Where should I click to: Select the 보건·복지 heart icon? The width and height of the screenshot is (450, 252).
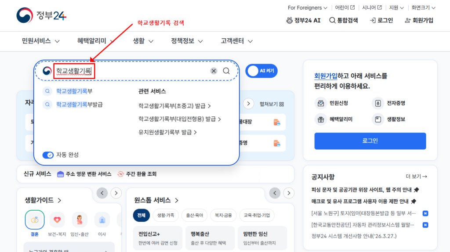(57, 220)
